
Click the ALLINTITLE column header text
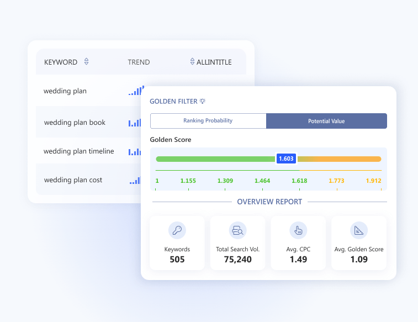(214, 62)
